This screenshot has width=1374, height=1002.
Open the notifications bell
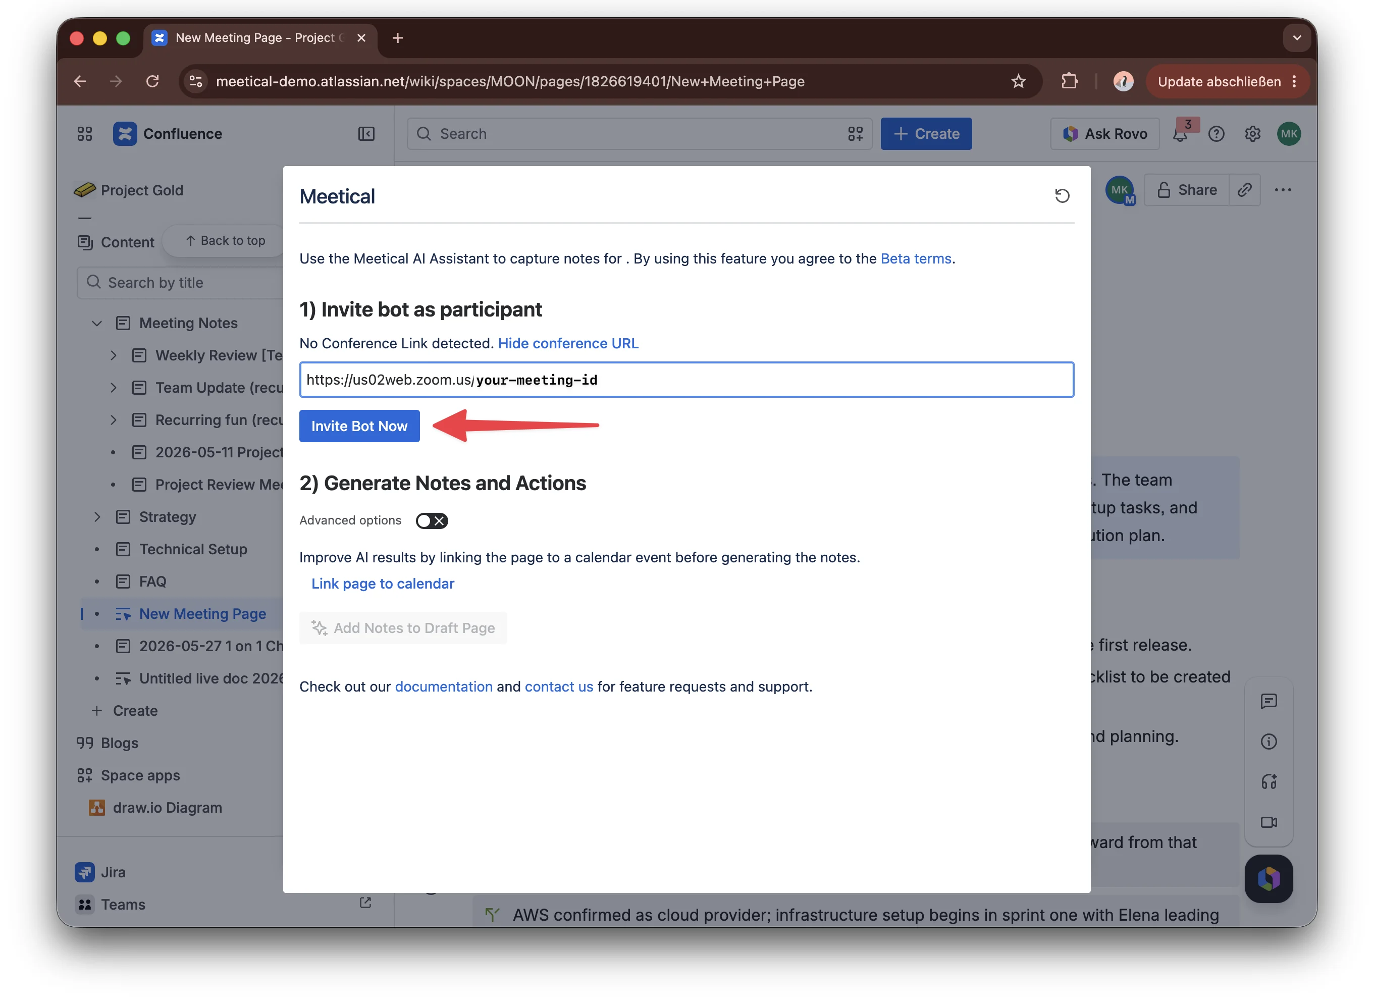tap(1180, 134)
